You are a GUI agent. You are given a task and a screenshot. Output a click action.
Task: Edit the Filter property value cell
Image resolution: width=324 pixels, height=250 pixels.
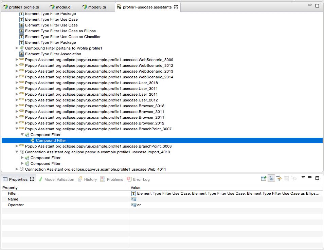coord(226,193)
